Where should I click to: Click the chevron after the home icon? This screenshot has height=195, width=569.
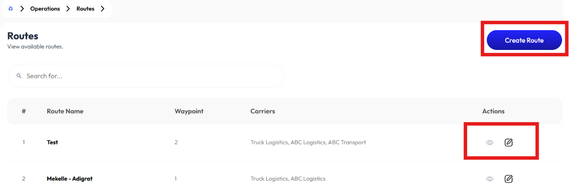coord(22,9)
